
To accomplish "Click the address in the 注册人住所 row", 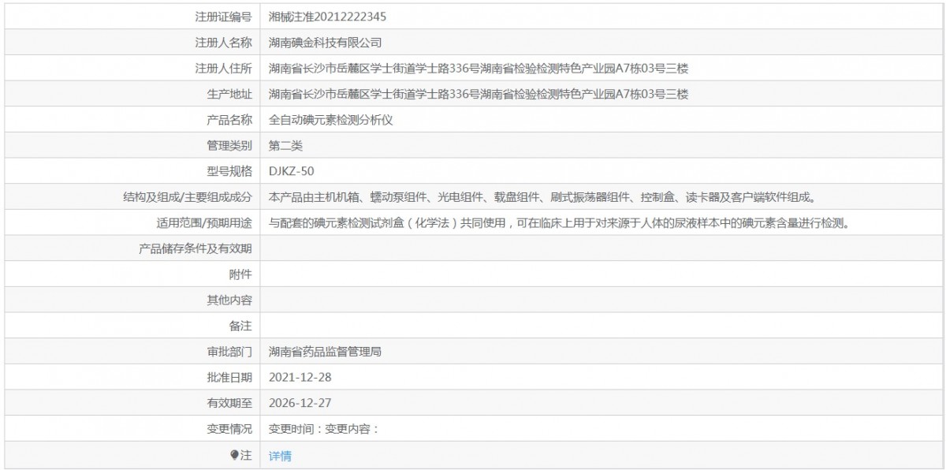I will click(x=479, y=68).
